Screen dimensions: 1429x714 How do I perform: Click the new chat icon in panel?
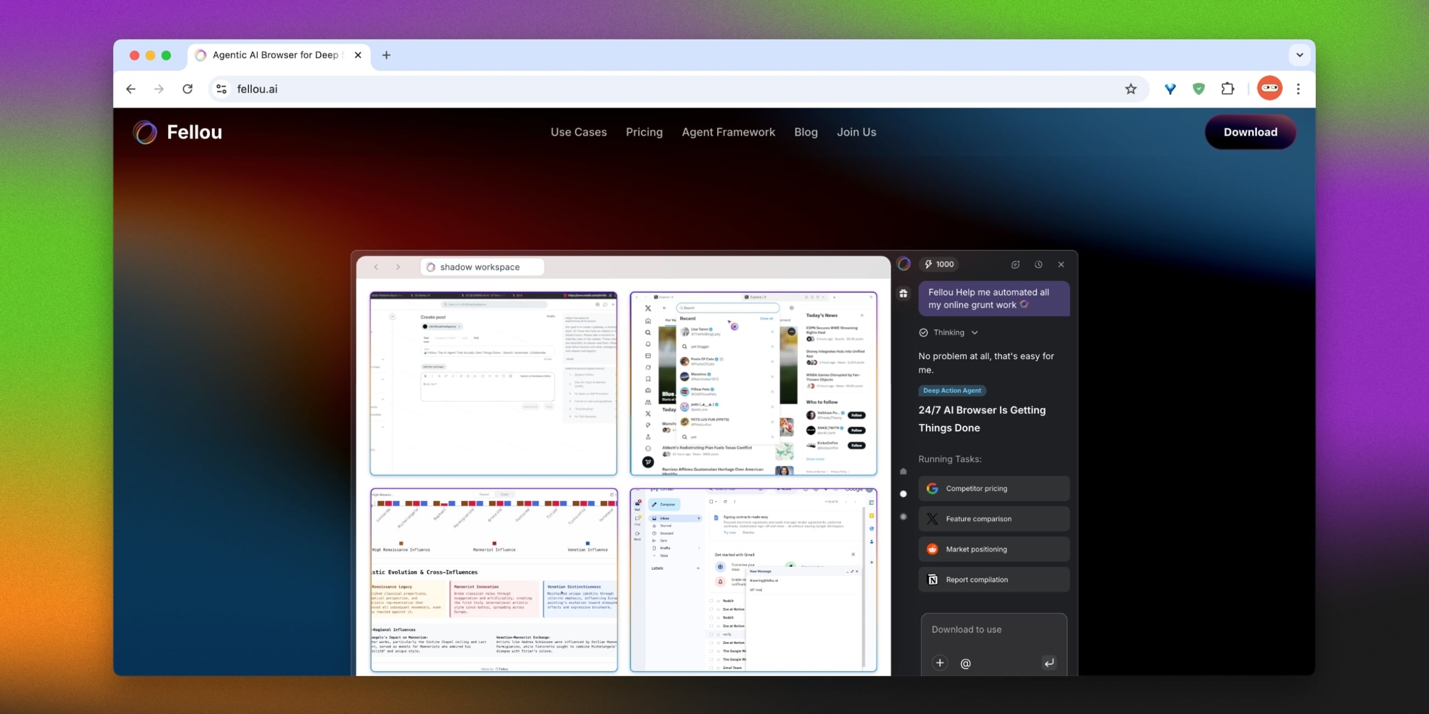tap(1015, 264)
